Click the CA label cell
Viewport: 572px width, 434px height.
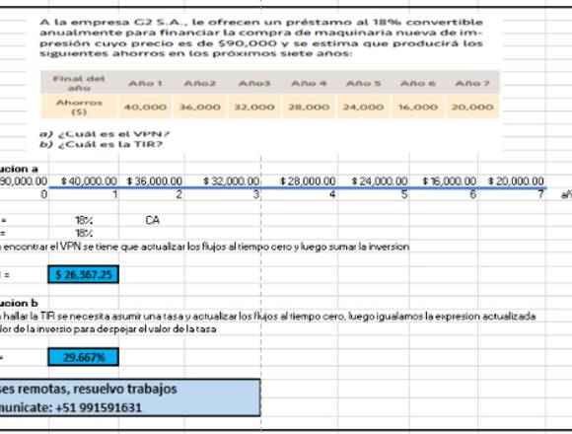tap(152, 220)
